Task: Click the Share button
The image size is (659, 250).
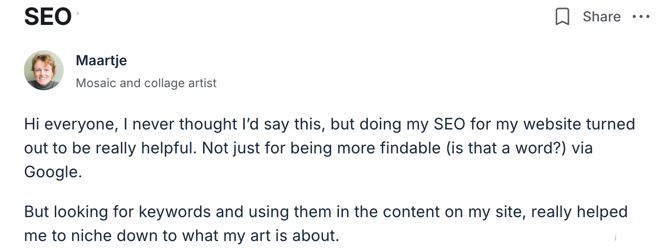Action: (601, 17)
